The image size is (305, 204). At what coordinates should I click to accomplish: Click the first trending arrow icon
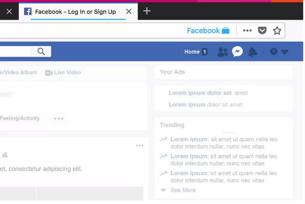pos(164,139)
